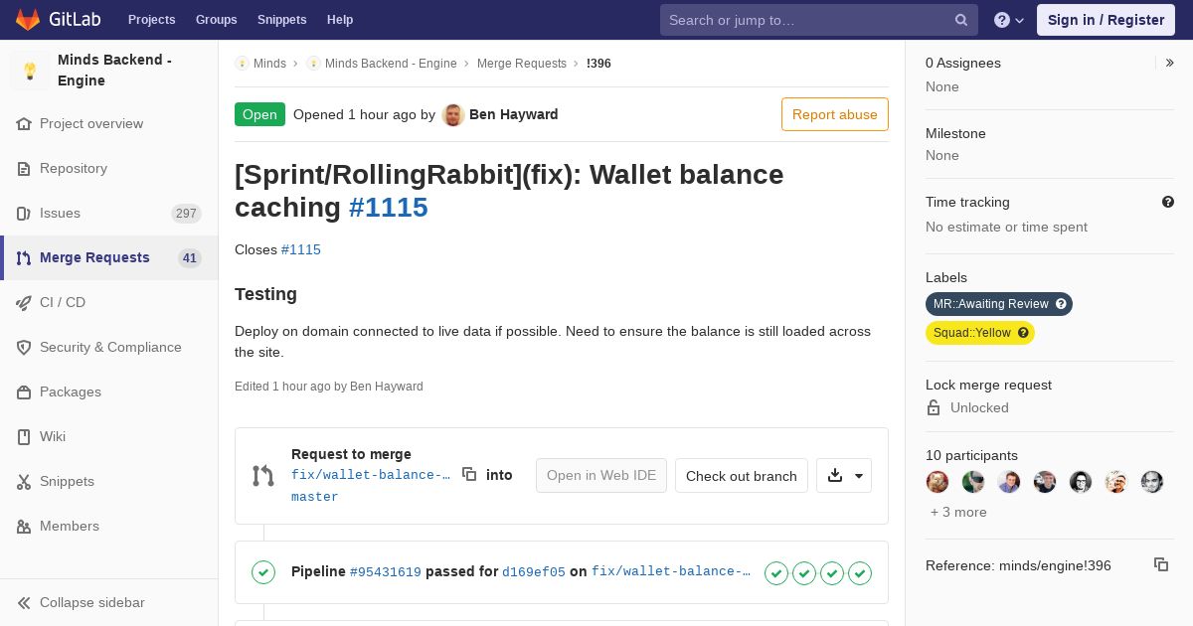Copy the merge request reference icon
The height and width of the screenshot is (626, 1193).
(1161, 564)
